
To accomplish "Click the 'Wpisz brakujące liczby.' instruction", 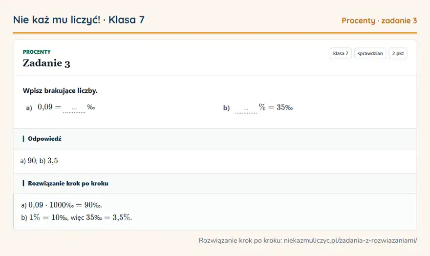I will pyautogui.click(x=60, y=91).
